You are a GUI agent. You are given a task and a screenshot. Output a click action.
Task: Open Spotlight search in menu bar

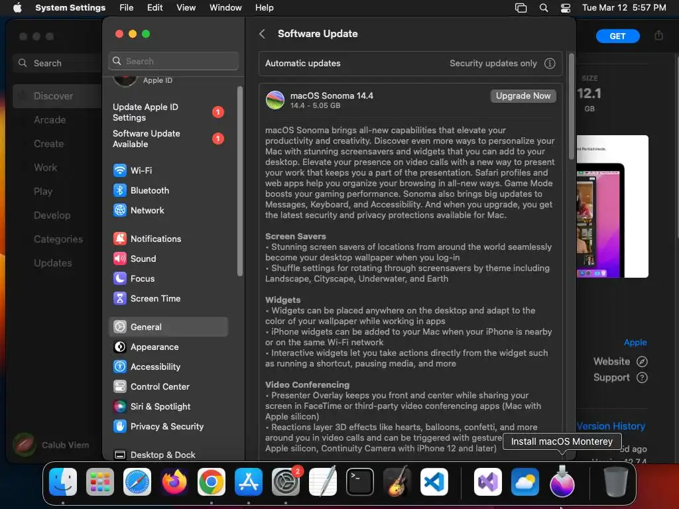(x=544, y=8)
